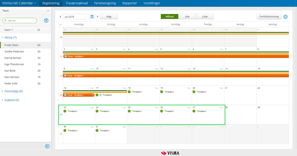The height and width of the screenshot is (156, 297).
Task: Go to previous month arrow
Action: 60,17
